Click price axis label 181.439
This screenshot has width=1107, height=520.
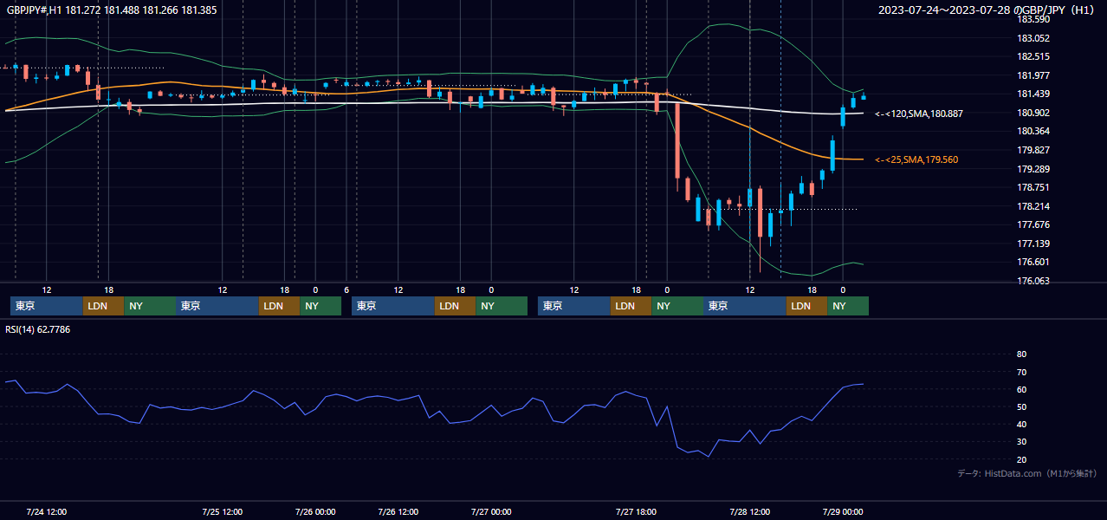pyautogui.click(x=1033, y=94)
